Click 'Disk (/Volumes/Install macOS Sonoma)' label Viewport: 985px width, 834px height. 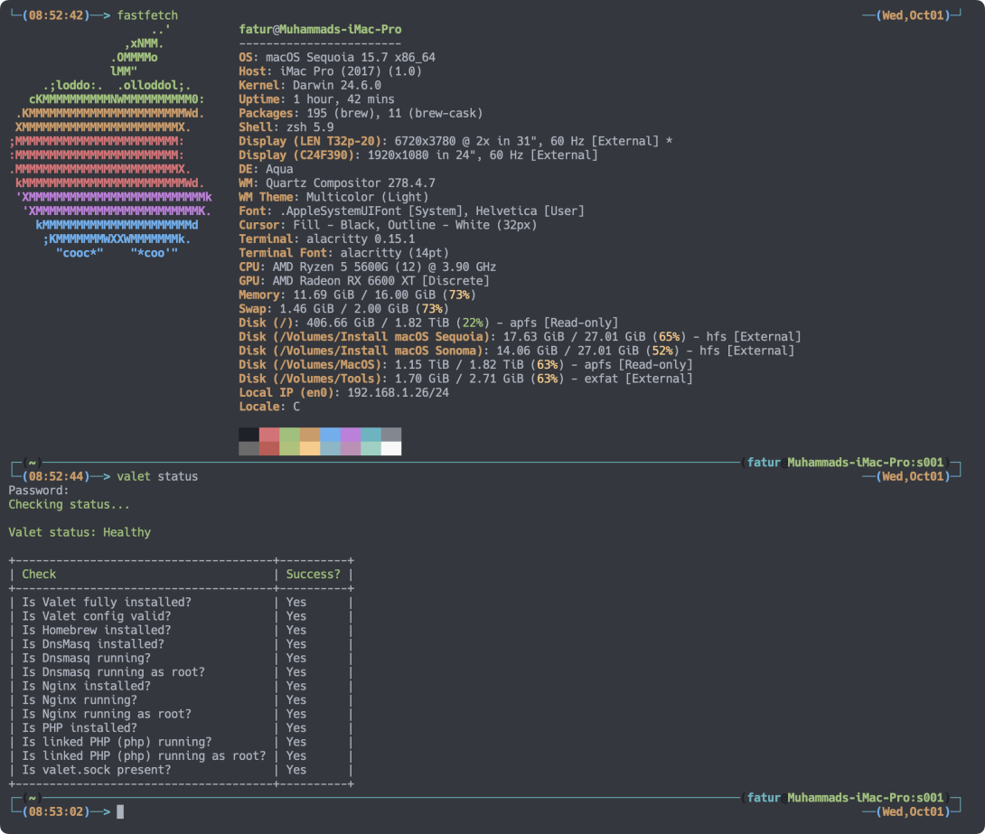pos(361,351)
